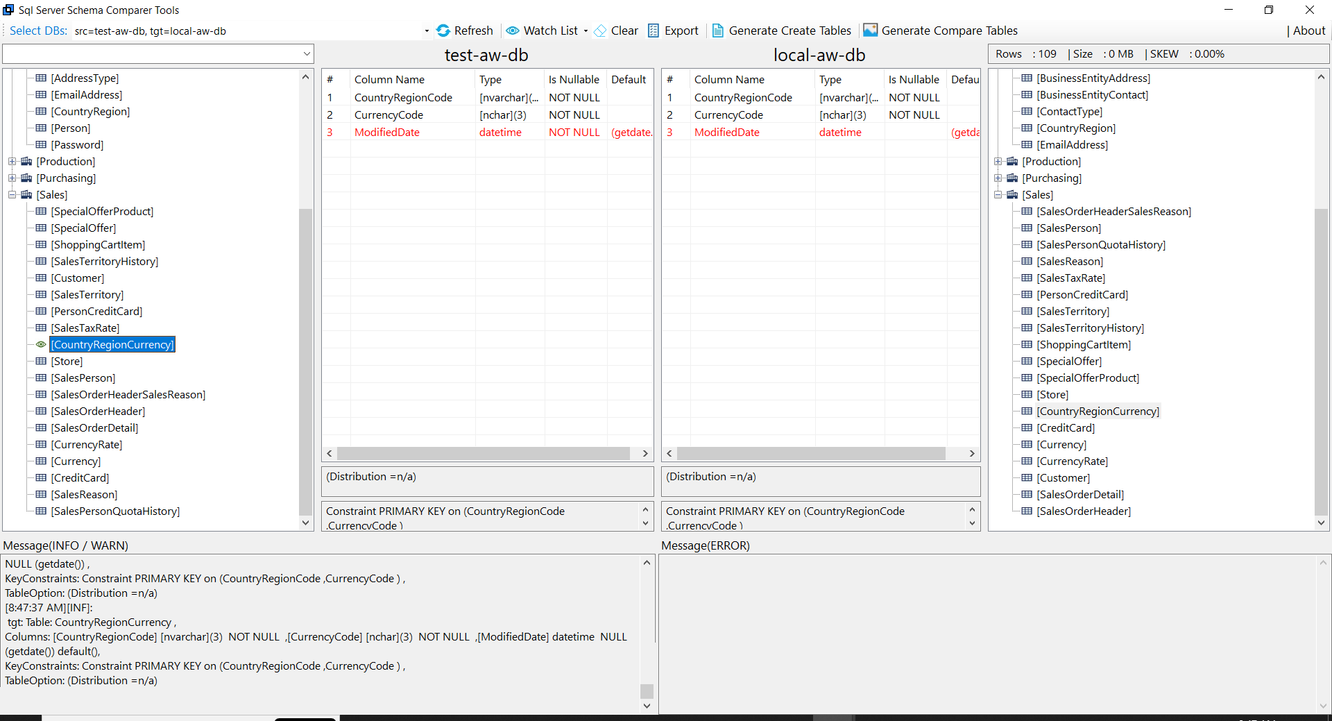Click ModifiedDate row in test-aw-db grid
The width and height of the screenshot is (1332, 721).
click(x=488, y=132)
